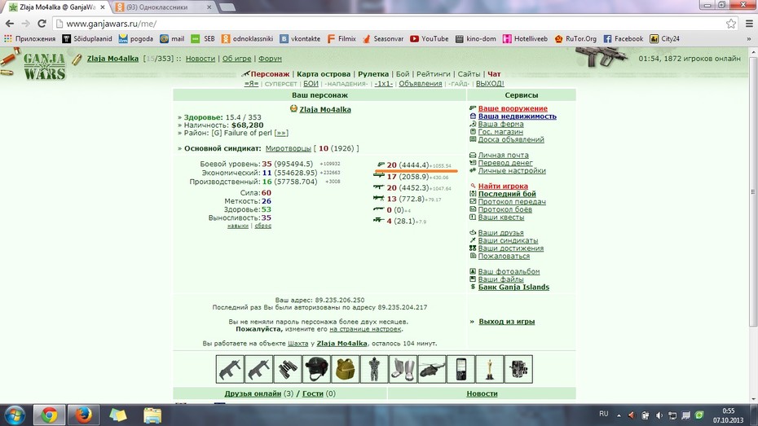Click Найти игрока link
The height and width of the screenshot is (426, 758).
[x=503, y=186]
